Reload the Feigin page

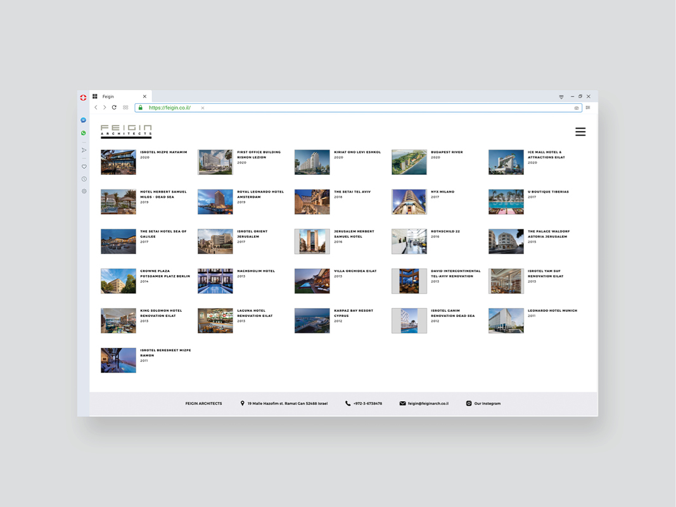click(114, 107)
